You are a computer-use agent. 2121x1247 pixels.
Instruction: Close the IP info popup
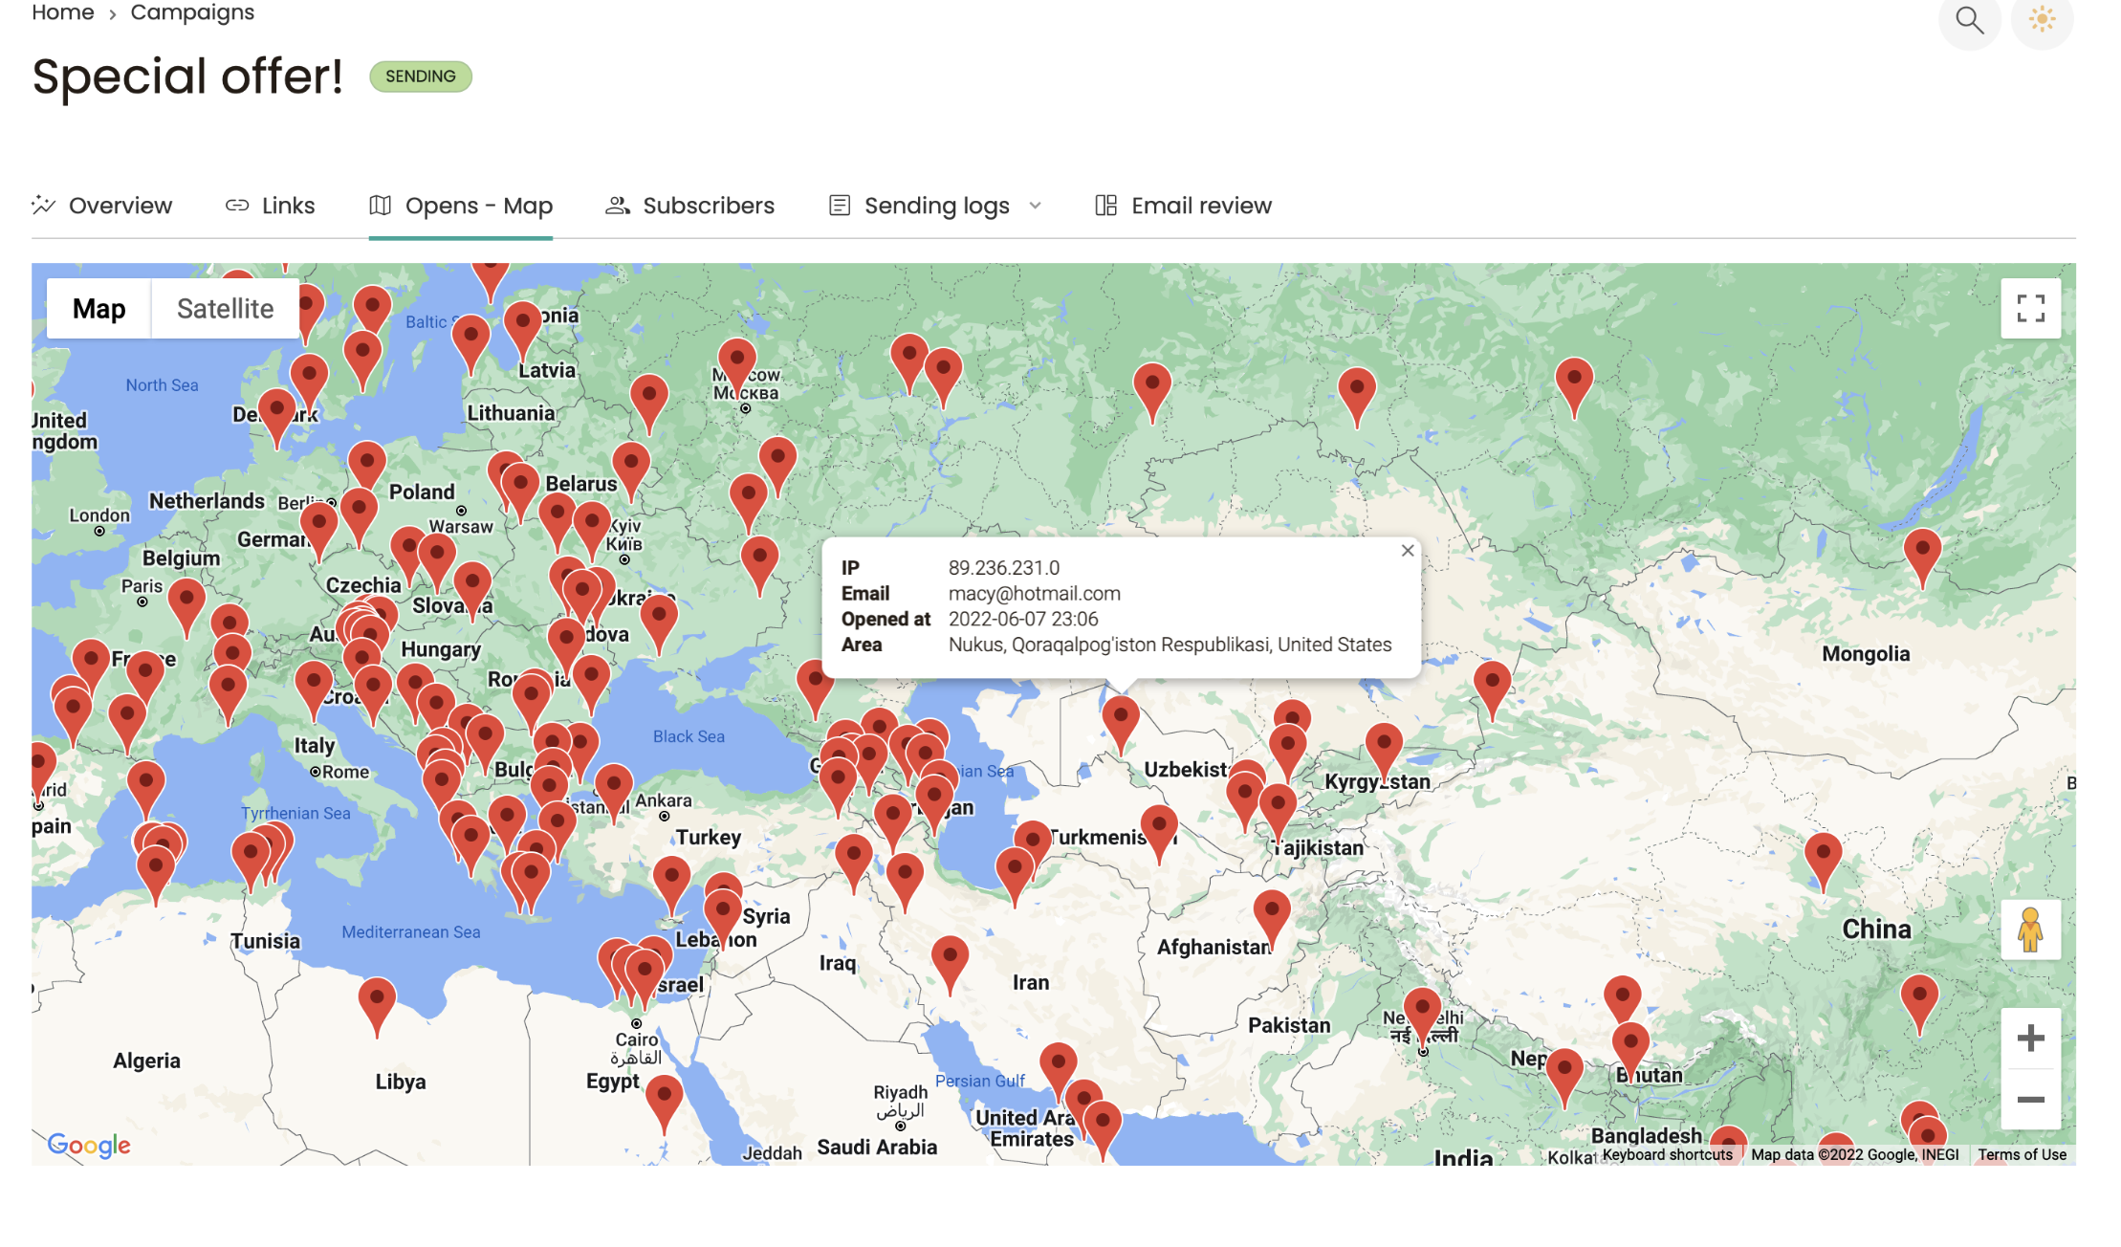[x=1407, y=551]
